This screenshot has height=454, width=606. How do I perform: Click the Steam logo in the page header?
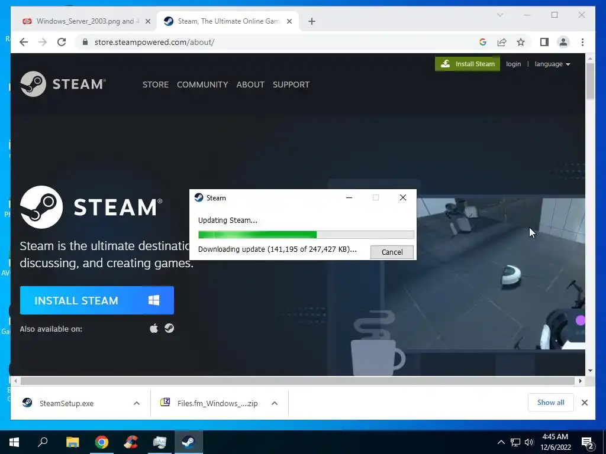(x=63, y=84)
